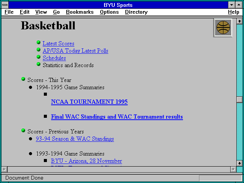This screenshot has width=244, height=183.
Task: Click Scores - Previous Years text
Action: (56, 132)
